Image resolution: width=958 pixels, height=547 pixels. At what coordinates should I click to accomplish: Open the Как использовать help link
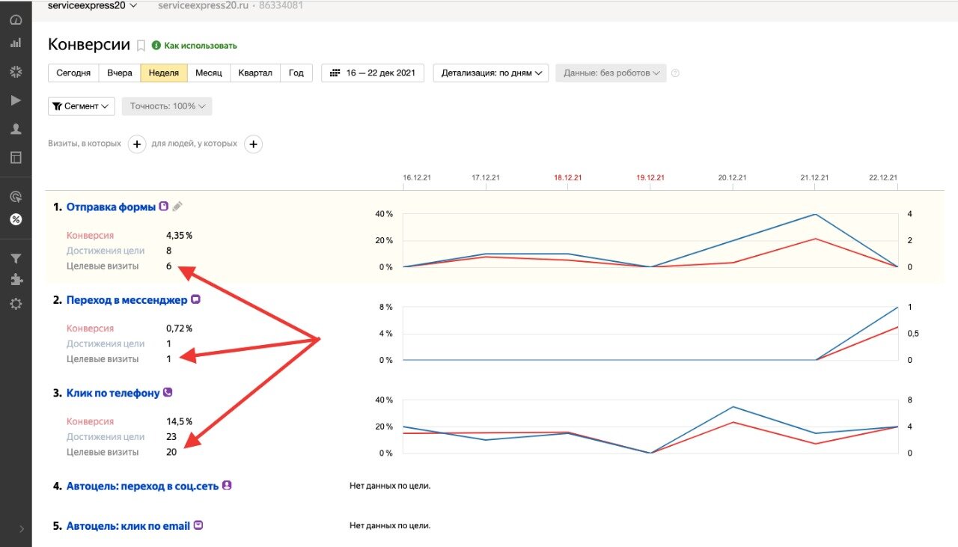click(x=200, y=46)
